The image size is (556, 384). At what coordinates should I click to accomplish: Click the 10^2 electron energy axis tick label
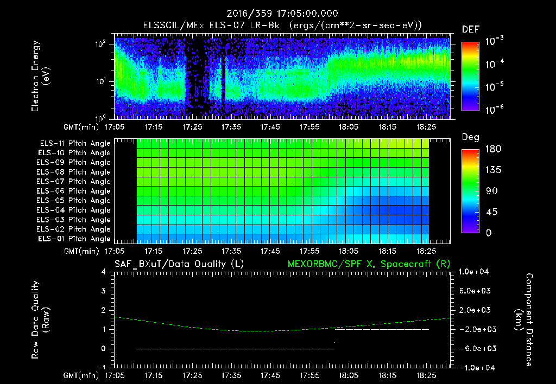pos(100,44)
